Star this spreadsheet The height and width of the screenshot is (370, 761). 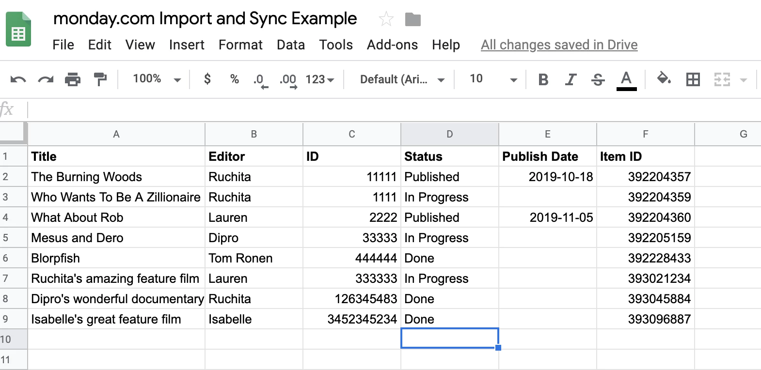386,19
